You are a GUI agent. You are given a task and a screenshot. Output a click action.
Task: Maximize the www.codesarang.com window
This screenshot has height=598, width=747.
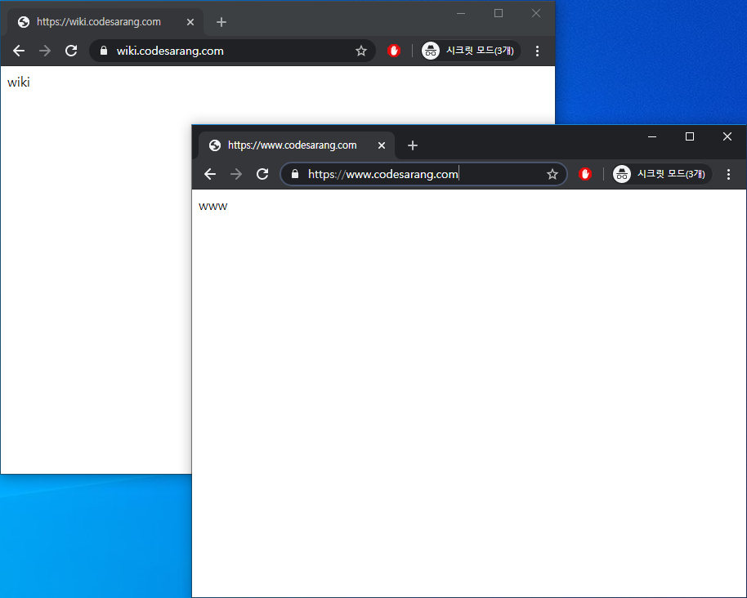(x=689, y=136)
